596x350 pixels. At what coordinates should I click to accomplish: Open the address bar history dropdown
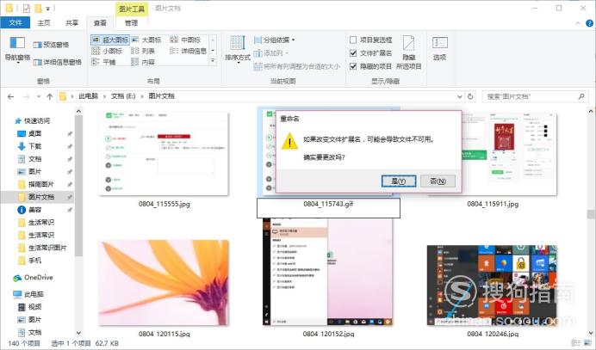[x=460, y=96]
